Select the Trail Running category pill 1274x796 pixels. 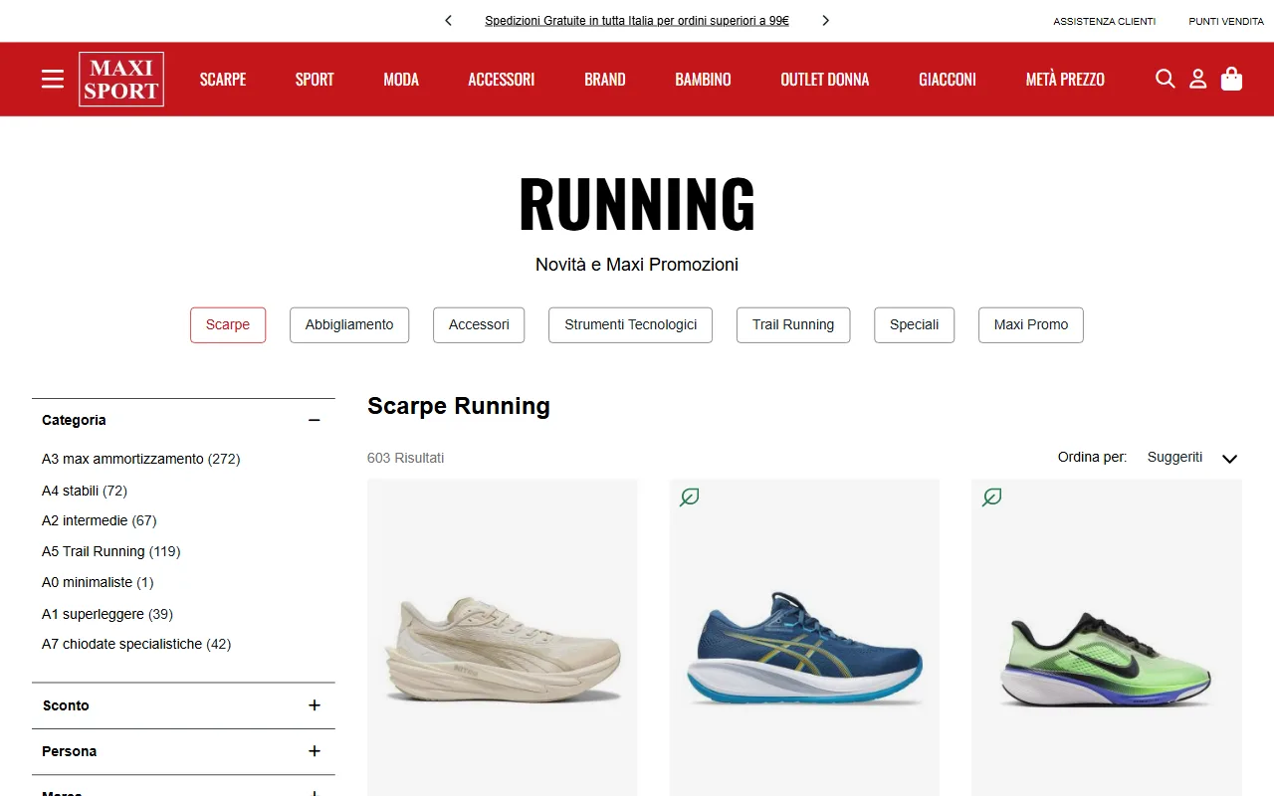[x=793, y=325]
